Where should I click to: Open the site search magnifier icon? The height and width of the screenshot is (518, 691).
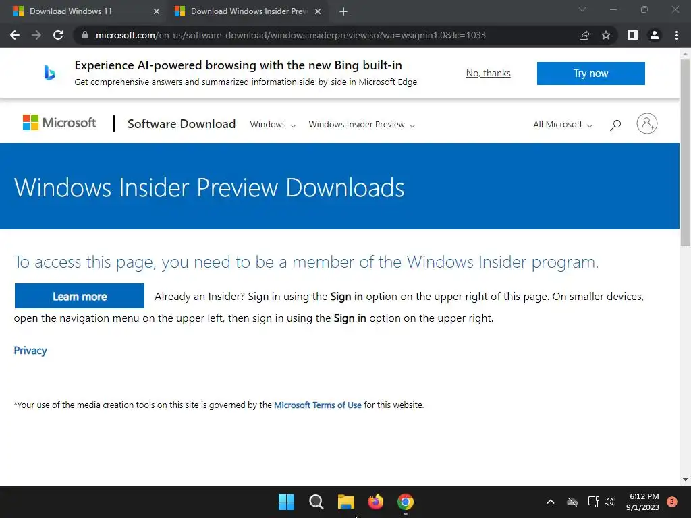[615, 125]
